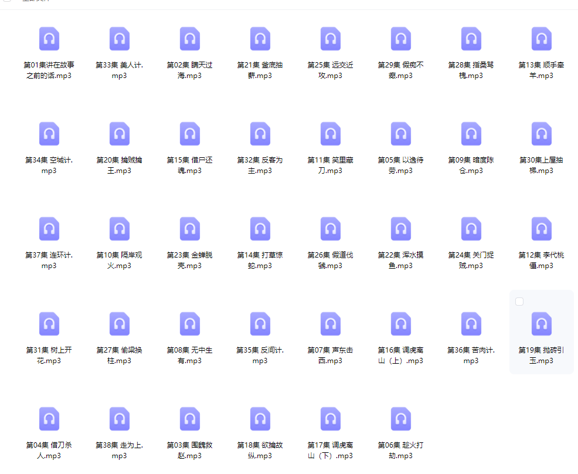The image size is (578, 474).
Task: Click the 第38集 走为上 file thumbnail
Action: click(120, 419)
